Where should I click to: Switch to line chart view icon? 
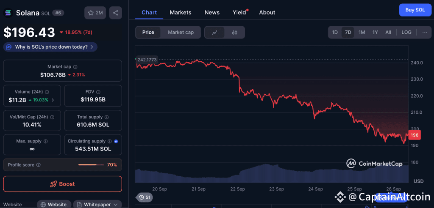(x=214, y=32)
